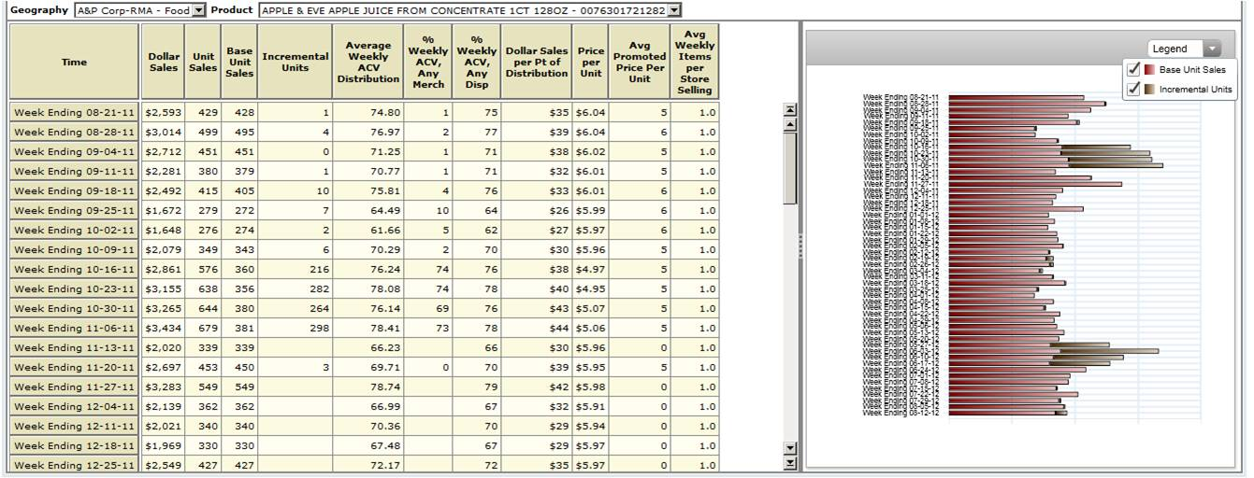The image size is (1254, 478).
Task: Click the Incremental Units brown swatch
Action: click(x=1148, y=90)
